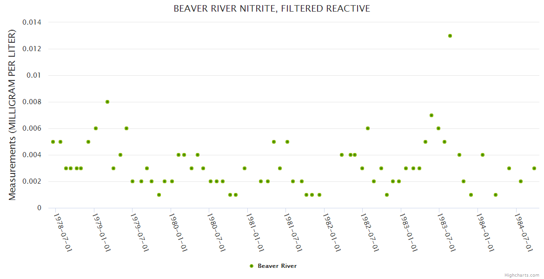Click the 0.014 y-axis tick label

coord(32,22)
